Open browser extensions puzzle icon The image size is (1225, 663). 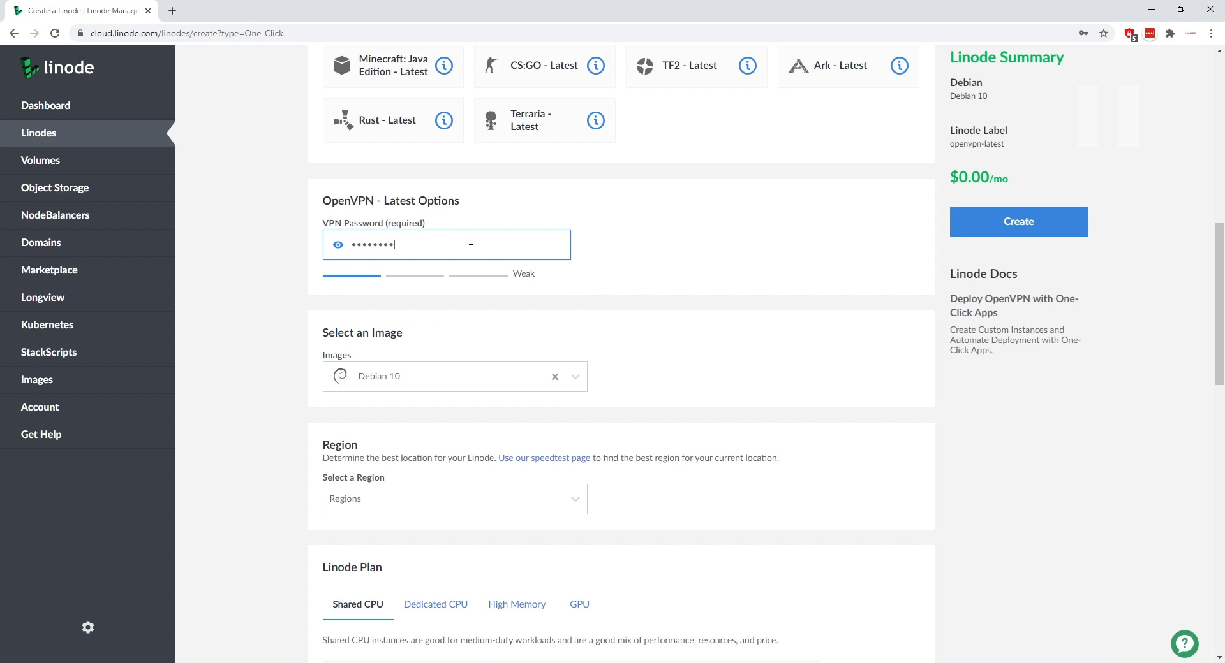click(1170, 33)
